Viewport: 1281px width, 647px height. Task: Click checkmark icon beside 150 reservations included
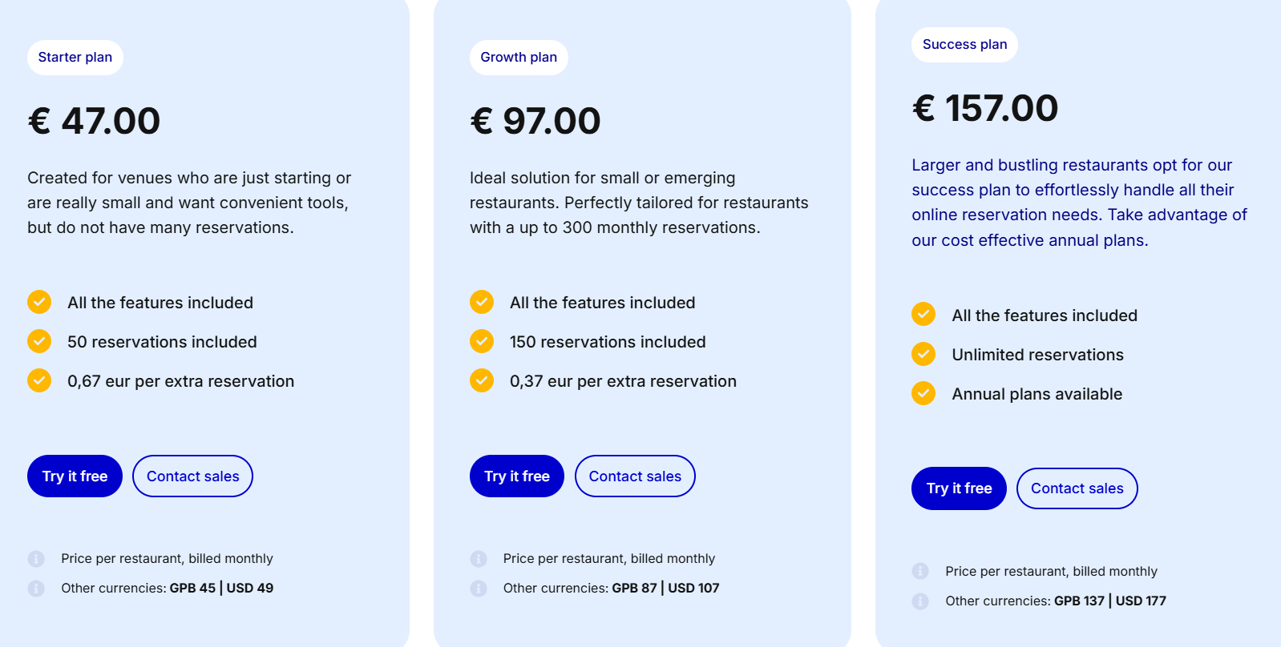click(482, 341)
